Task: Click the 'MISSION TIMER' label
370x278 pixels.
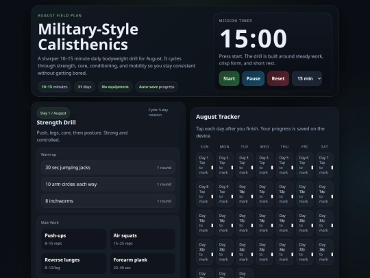Action: point(236,21)
